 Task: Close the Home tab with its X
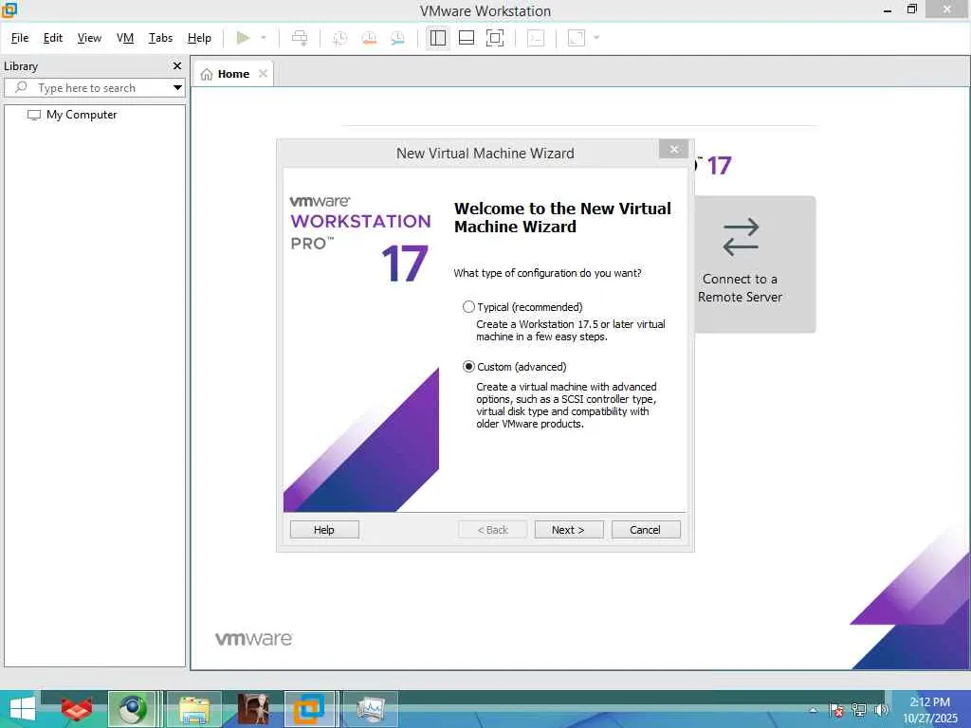click(x=264, y=74)
